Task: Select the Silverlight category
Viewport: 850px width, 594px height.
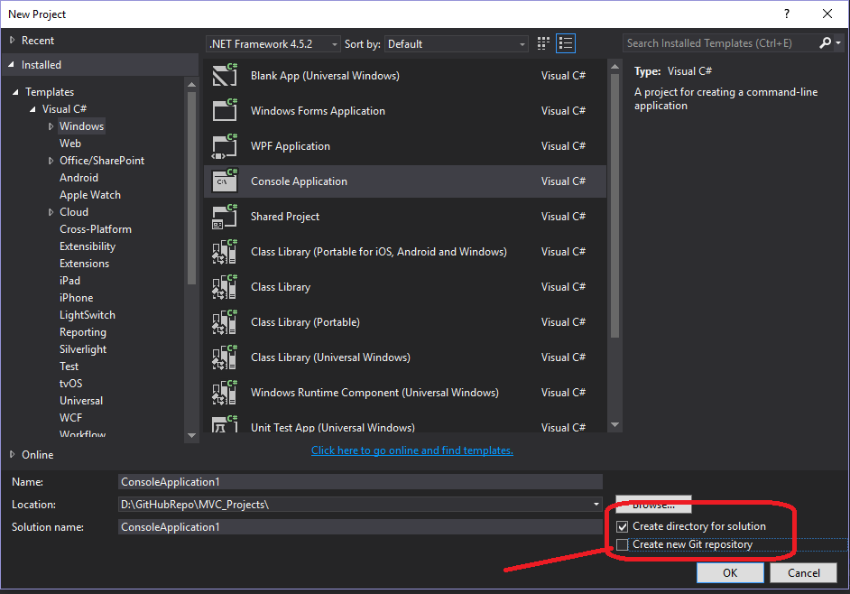Action: (x=83, y=349)
